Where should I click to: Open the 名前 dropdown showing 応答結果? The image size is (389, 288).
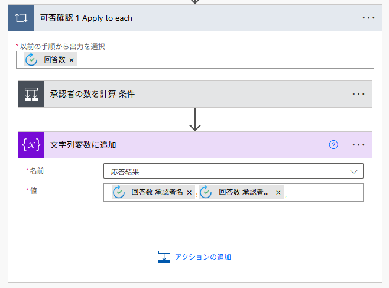tap(233, 171)
